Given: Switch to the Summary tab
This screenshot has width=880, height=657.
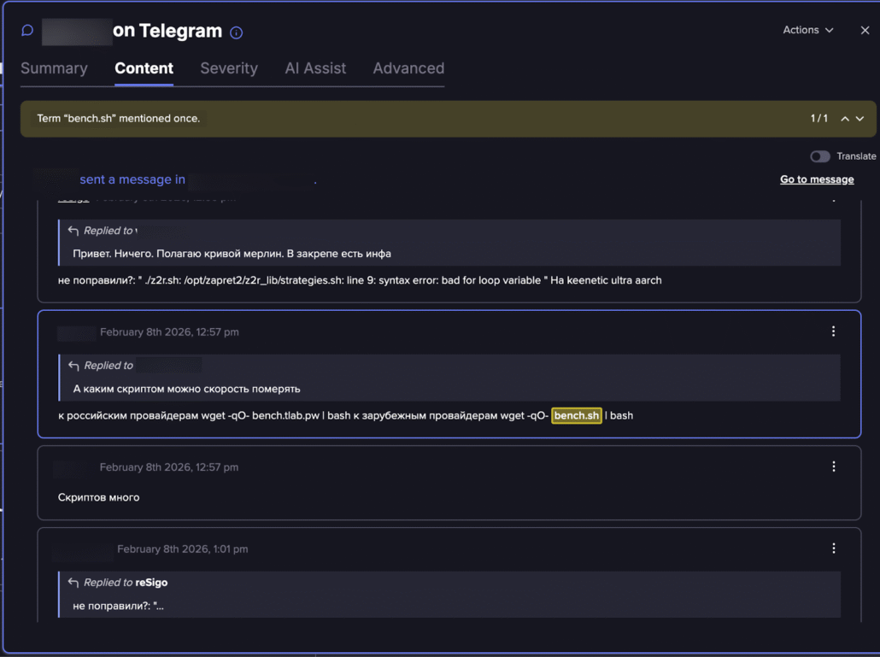Looking at the screenshot, I should coord(54,68).
